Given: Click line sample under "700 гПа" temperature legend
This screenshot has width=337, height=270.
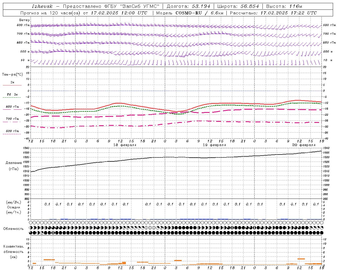Looking at the screenshot, I should coord(12,122).
